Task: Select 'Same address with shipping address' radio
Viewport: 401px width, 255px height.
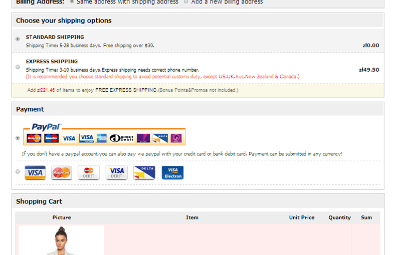Action: 72,2
